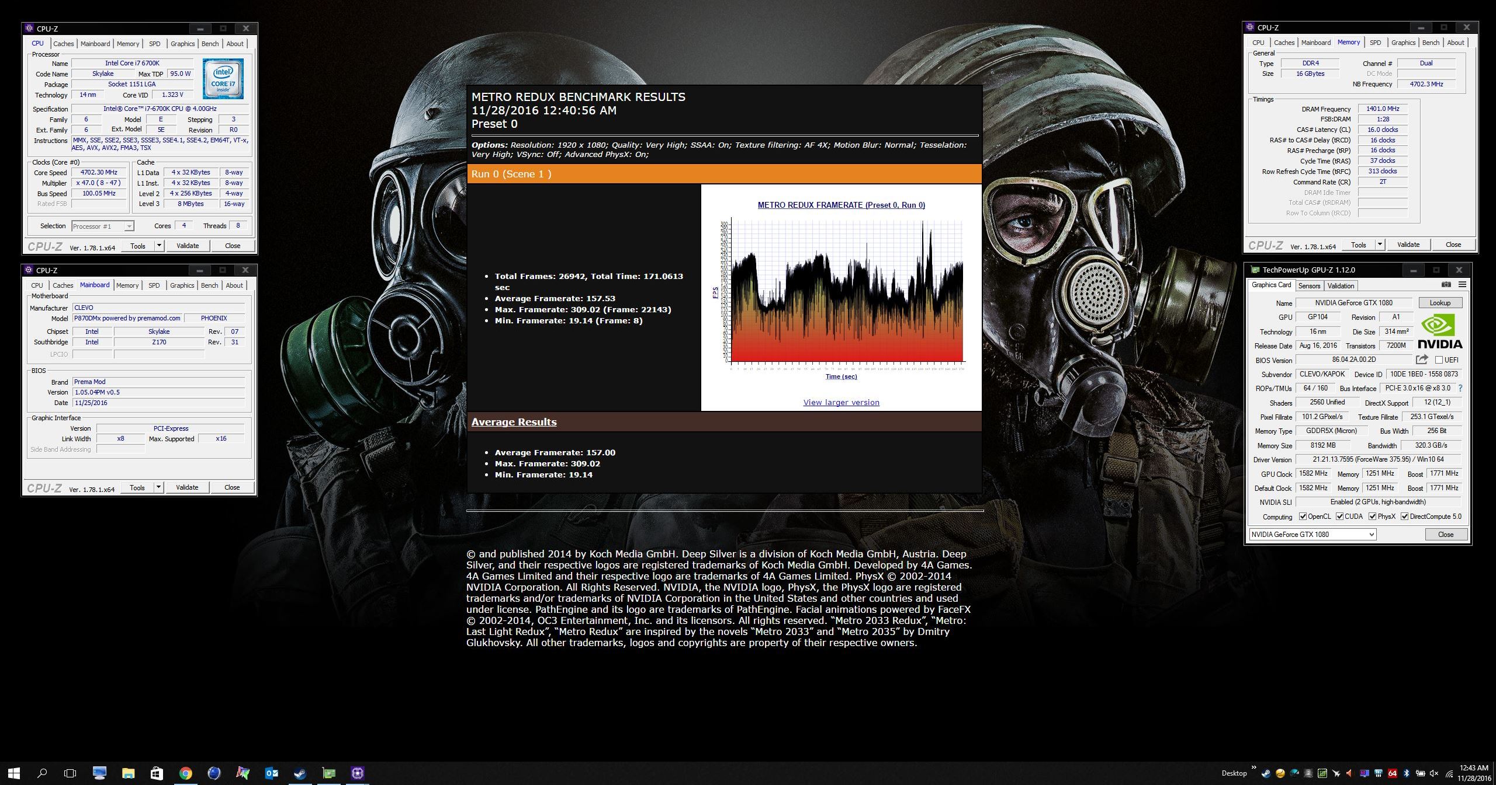Image resolution: width=1496 pixels, height=785 pixels.
Task: Click the GPU-Z screenshot camera icon
Action: pyautogui.click(x=1446, y=285)
